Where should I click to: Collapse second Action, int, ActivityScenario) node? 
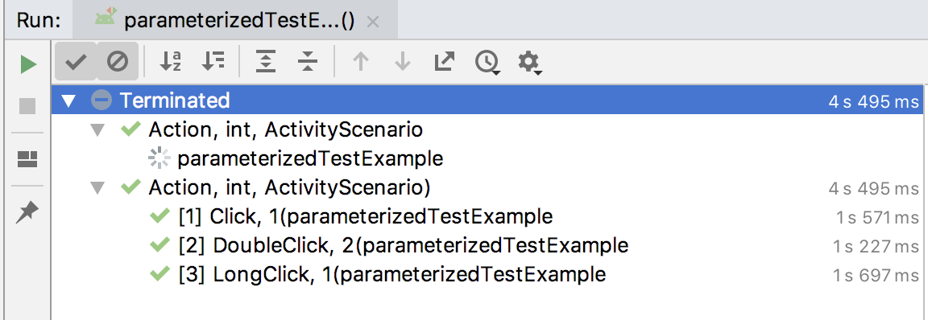(x=97, y=188)
